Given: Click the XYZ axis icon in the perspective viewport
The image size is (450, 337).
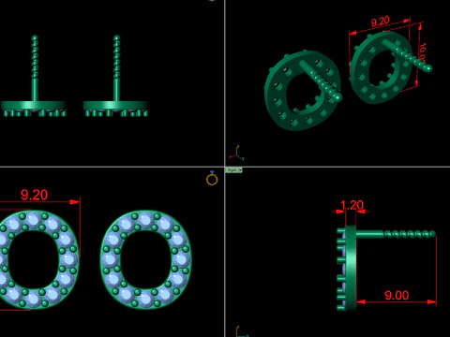Looking at the screenshot, I should click(237, 153).
